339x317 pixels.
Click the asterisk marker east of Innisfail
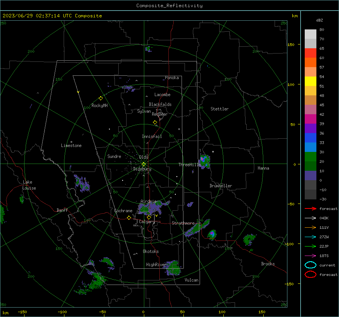179,129
